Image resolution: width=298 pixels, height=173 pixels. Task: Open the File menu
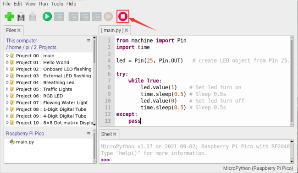[6, 4]
